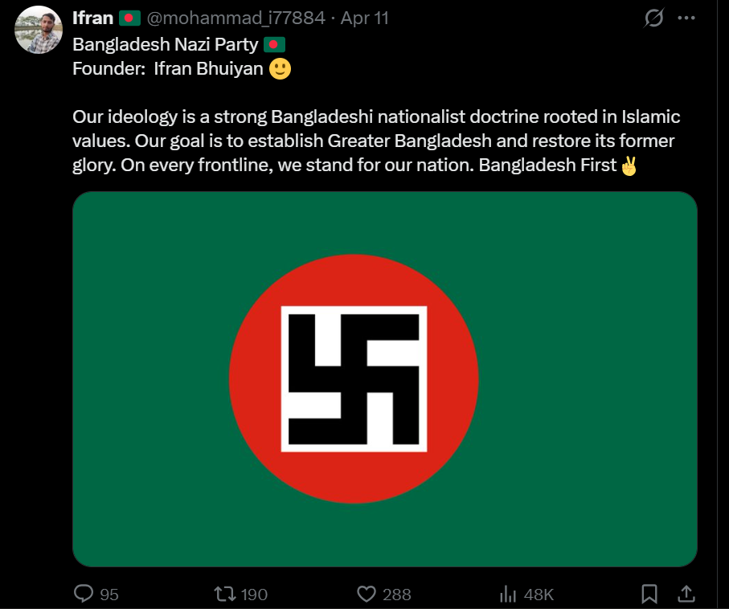The width and height of the screenshot is (729, 609).
Task: Open the three-dot More options menu
Action: pyautogui.click(x=686, y=18)
